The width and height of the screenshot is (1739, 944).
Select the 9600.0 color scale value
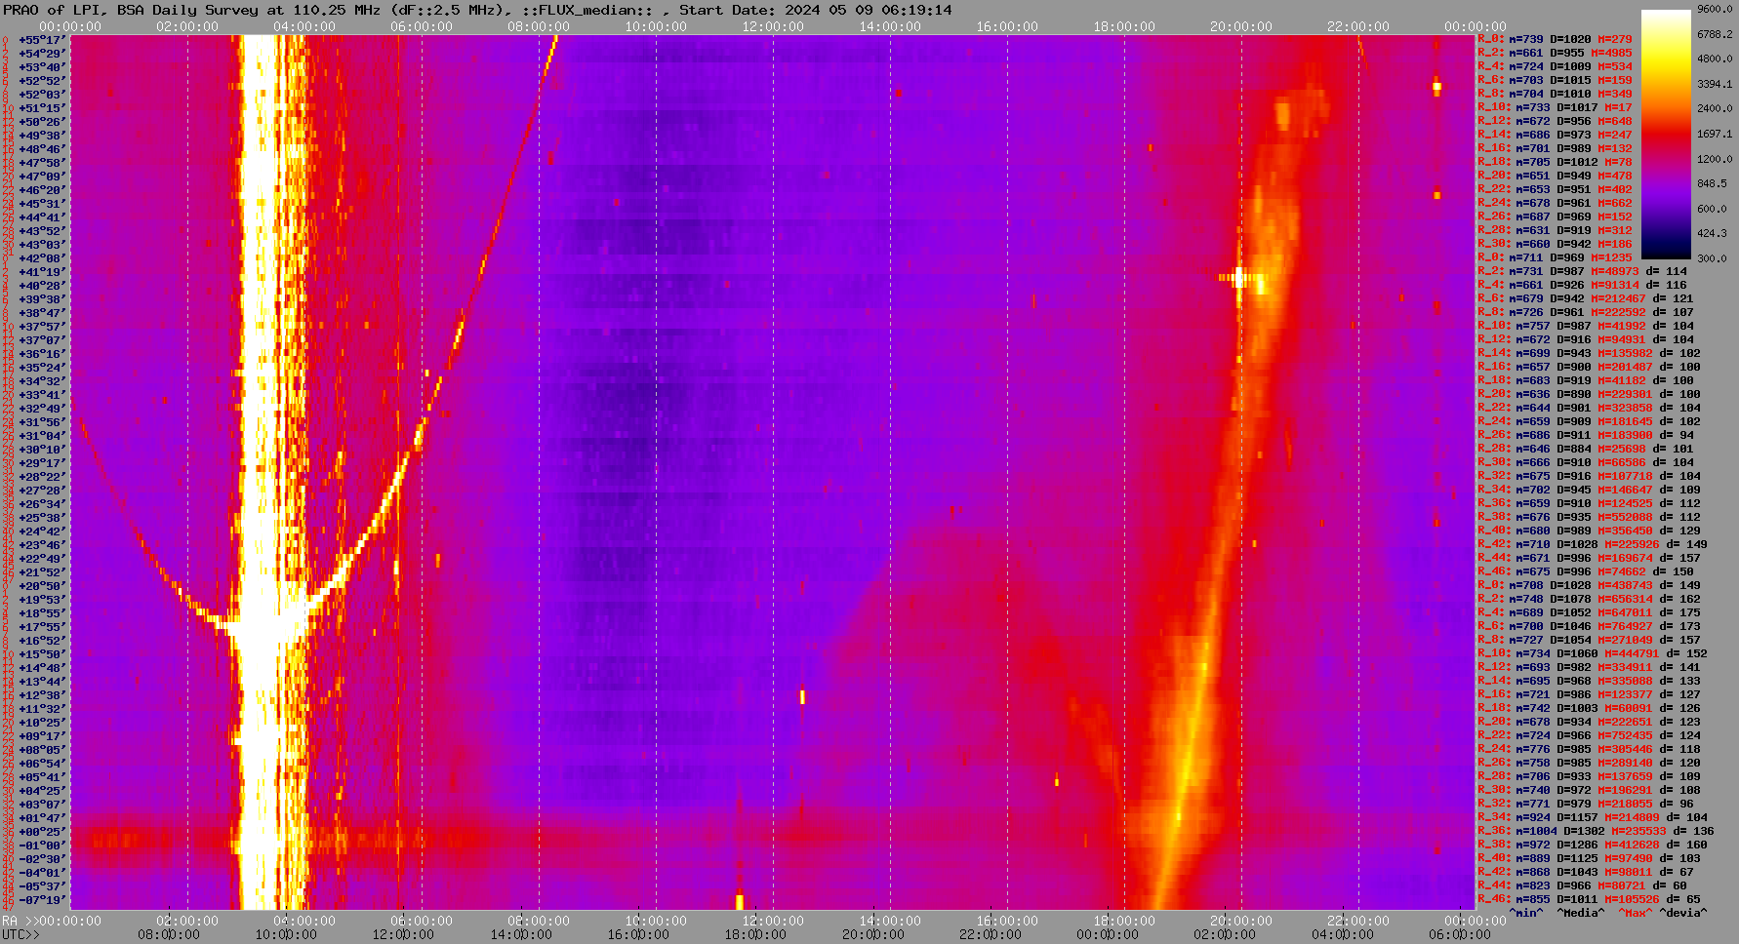[1715, 9]
